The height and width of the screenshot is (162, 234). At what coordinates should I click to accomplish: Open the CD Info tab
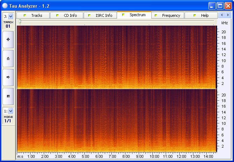point(67,15)
